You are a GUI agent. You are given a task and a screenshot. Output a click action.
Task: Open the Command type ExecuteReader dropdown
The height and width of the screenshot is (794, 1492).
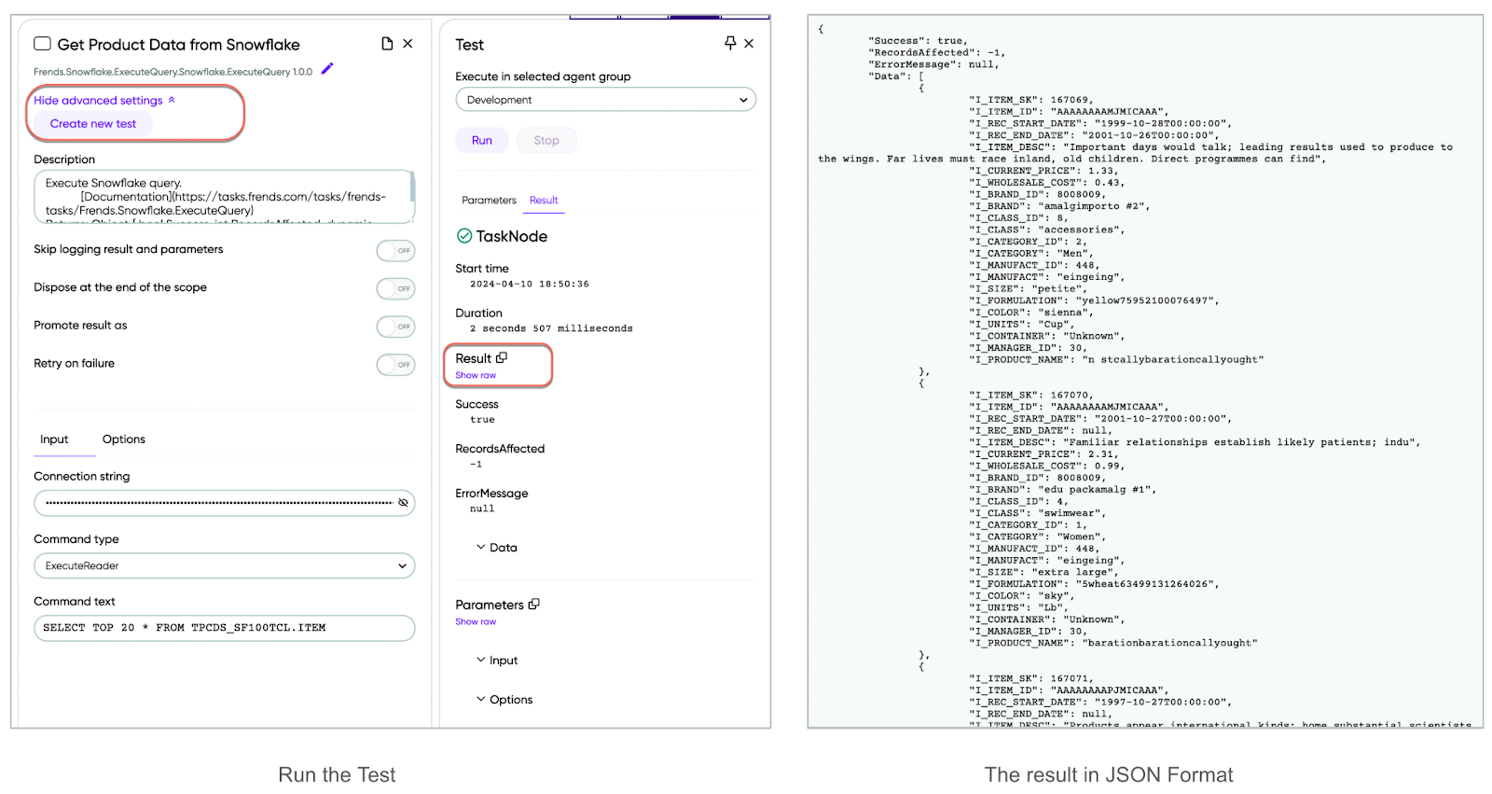(x=225, y=565)
